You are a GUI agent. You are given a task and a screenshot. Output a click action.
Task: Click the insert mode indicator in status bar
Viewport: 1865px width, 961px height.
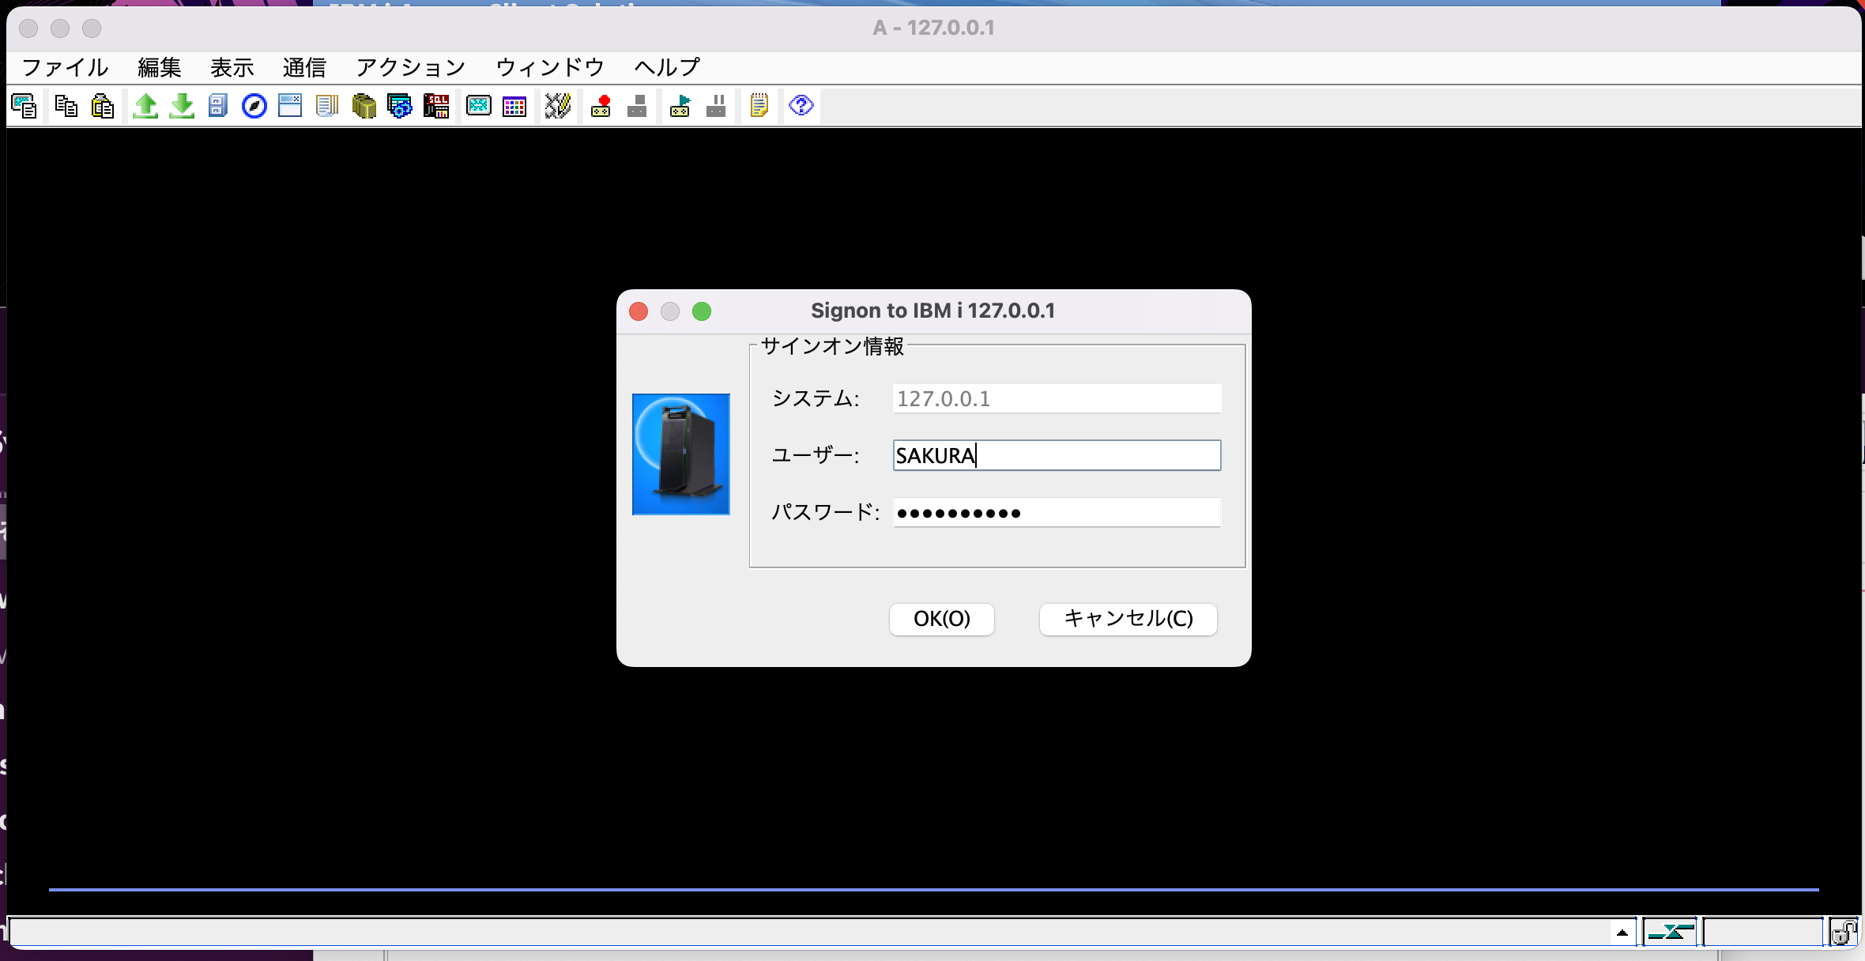pos(1762,933)
